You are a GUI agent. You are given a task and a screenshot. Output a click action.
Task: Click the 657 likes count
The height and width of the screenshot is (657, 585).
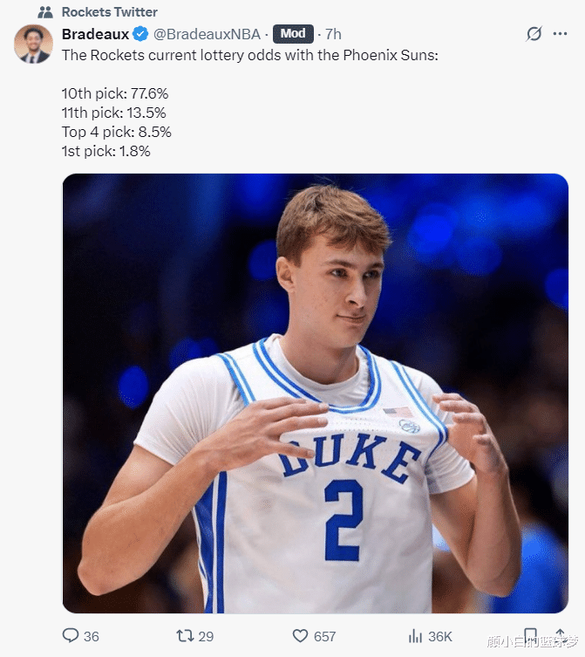(x=324, y=636)
